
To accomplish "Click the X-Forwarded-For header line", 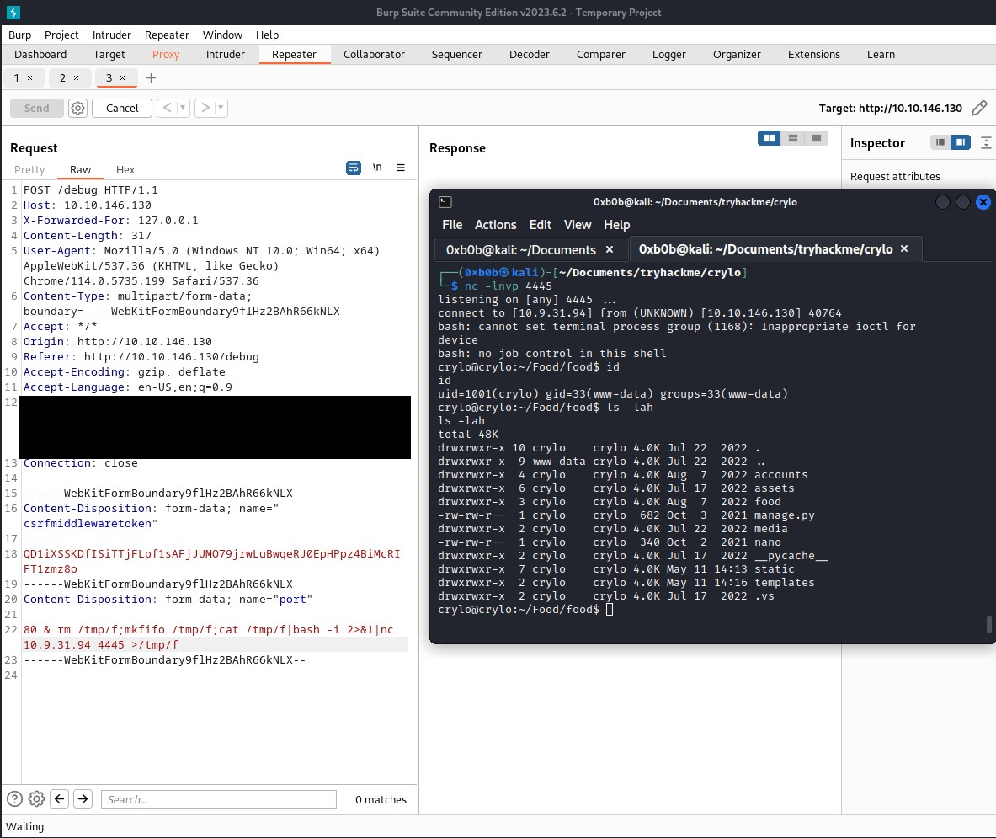I will pos(110,221).
